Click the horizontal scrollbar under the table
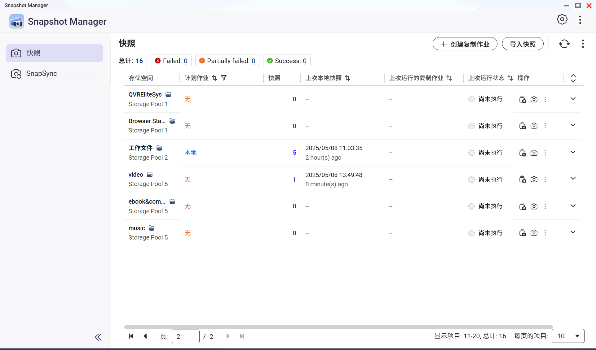The width and height of the screenshot is (596, 350). (338, 327)
